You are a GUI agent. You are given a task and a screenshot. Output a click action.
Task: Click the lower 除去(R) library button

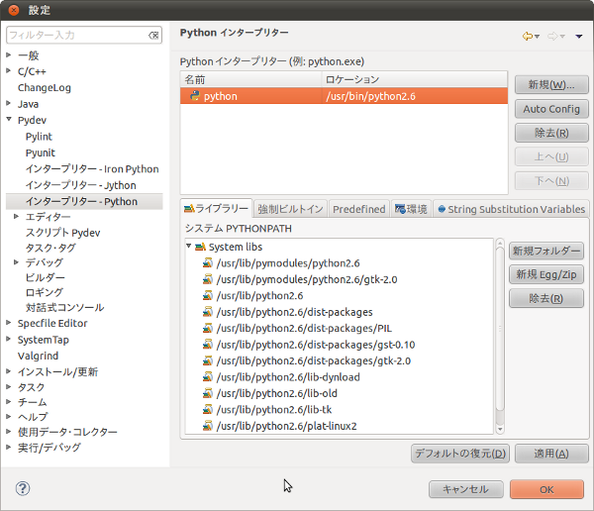545,298
